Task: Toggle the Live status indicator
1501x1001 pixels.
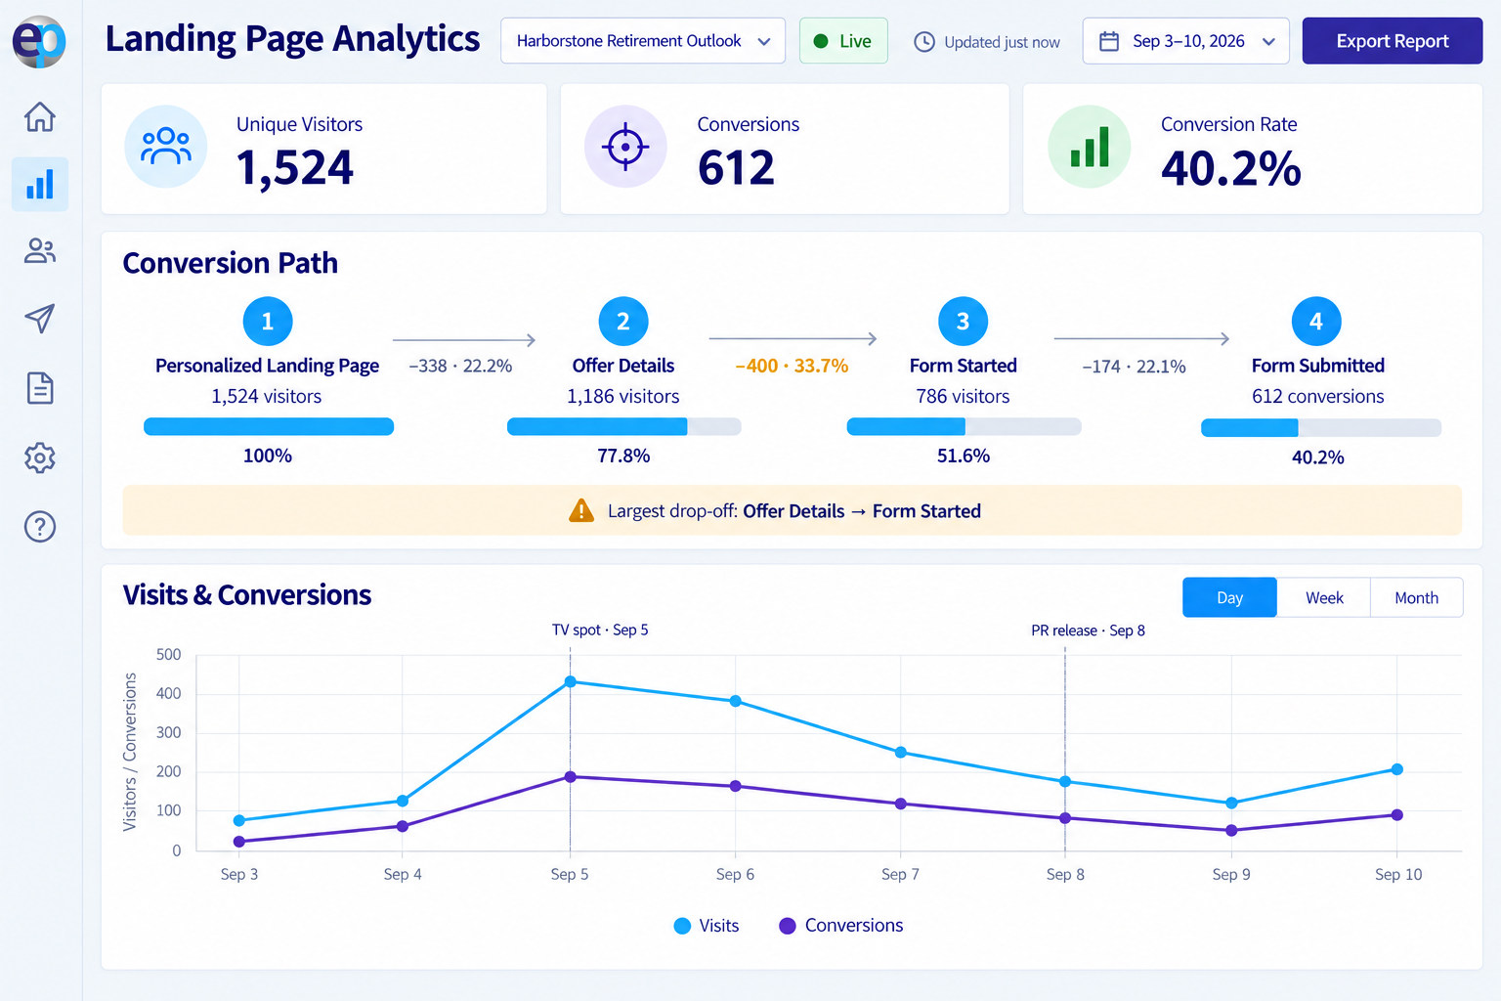Action: (x=843, y=41)
